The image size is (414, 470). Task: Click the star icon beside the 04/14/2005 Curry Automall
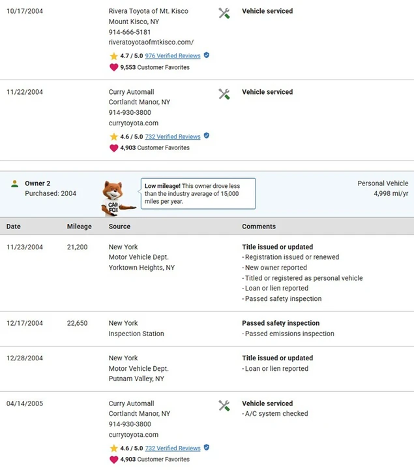coord(113,448)
